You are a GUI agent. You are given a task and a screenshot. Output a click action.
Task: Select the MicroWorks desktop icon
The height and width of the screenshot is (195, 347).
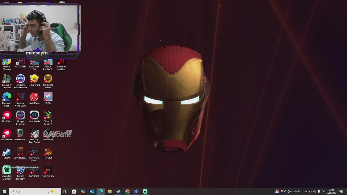click(x=34, y=117)
